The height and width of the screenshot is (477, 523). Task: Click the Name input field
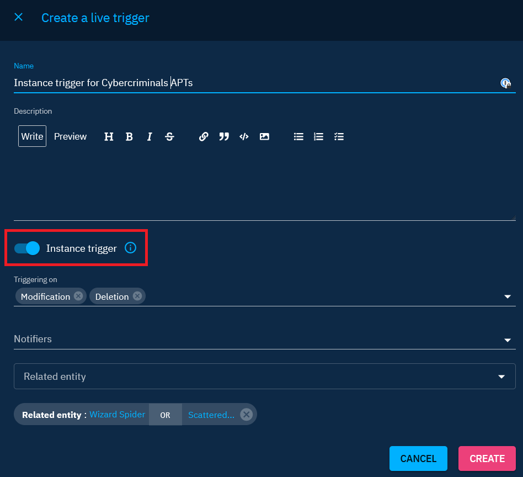point(254,83)
